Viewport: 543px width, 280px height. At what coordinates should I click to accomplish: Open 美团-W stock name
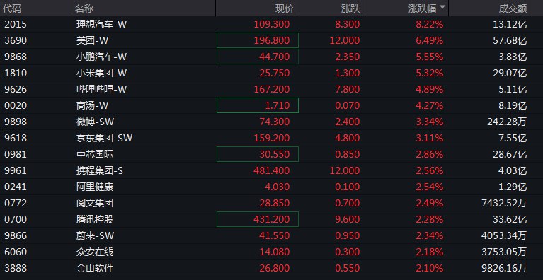click(x=92, y=40)
